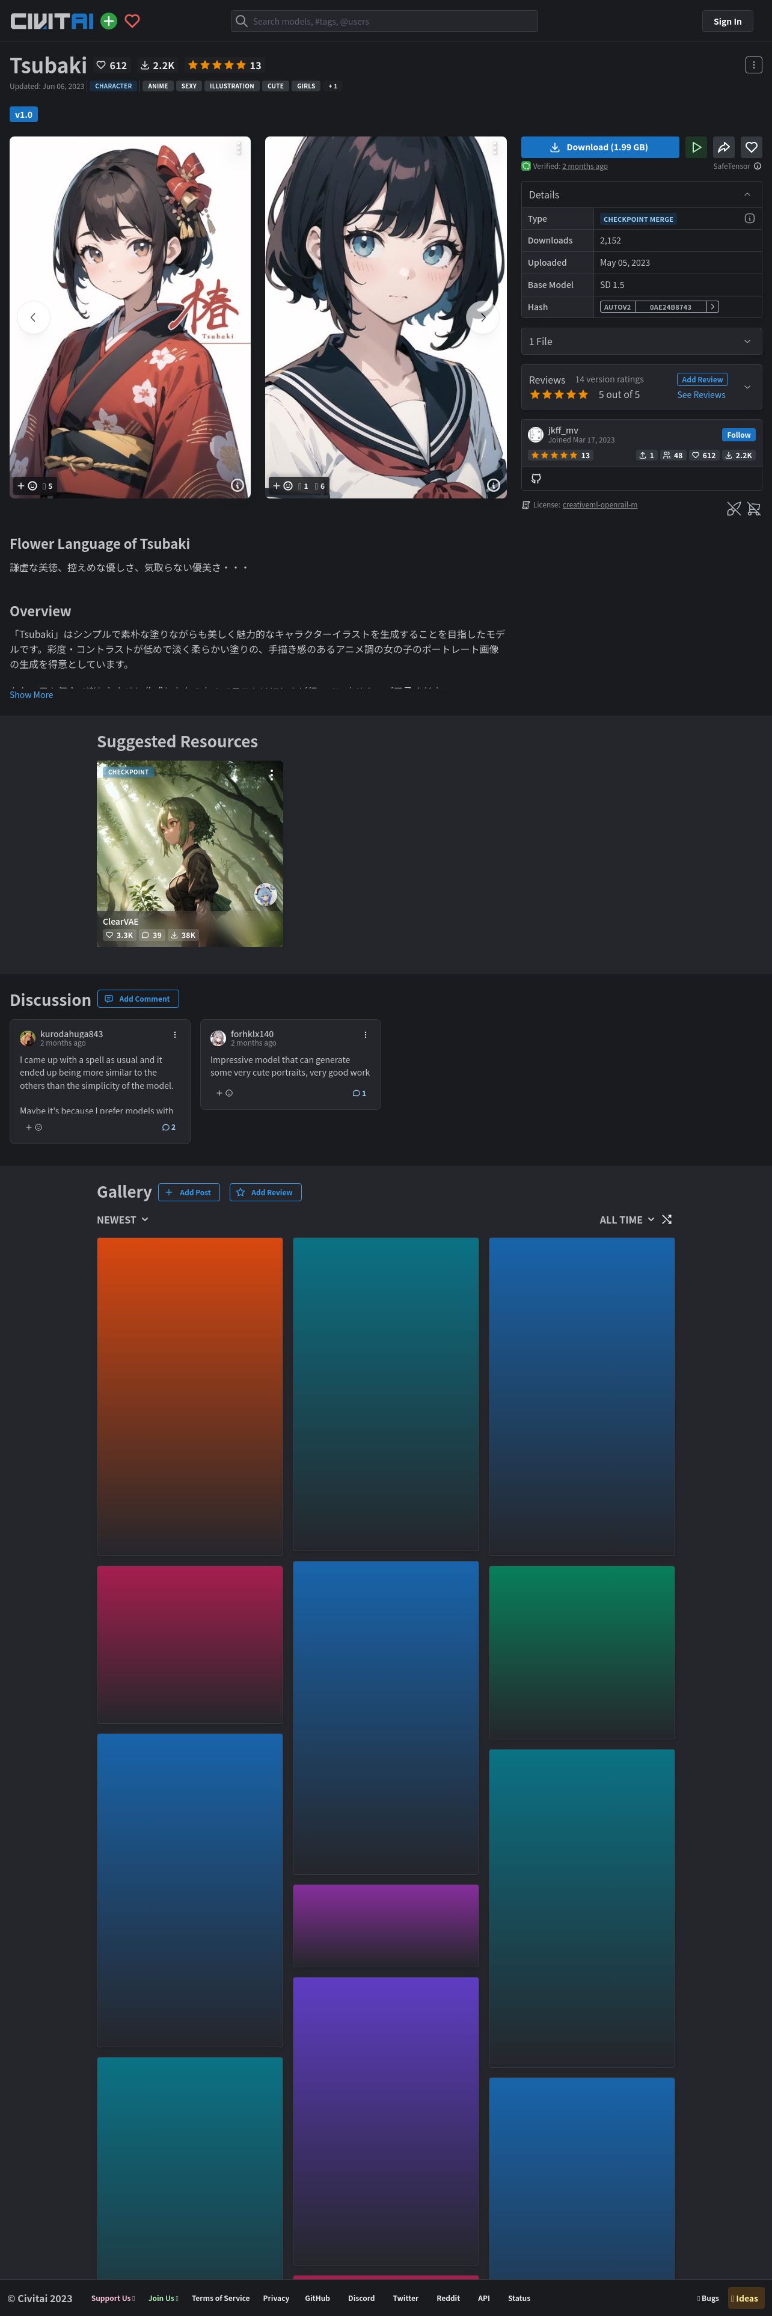
Task: Click the green play generate icon
Action: (696, 147)
